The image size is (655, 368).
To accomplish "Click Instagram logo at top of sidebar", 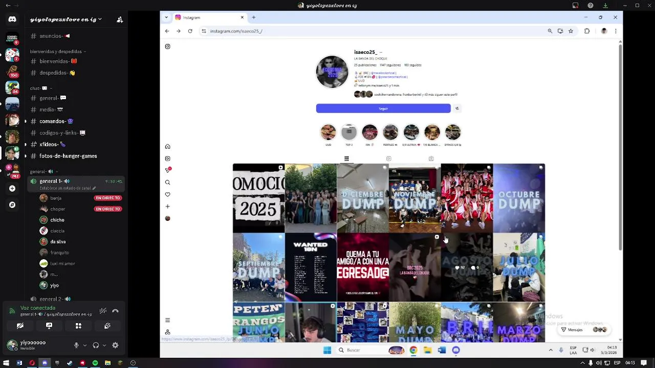I will 167,47.
